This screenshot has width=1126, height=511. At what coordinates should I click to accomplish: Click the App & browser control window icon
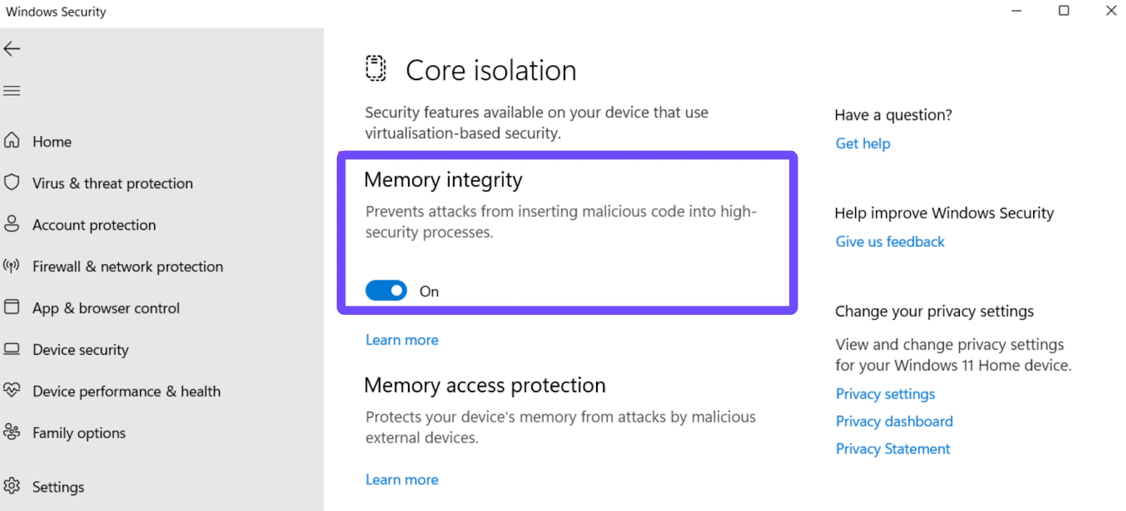tap(12, 307)
